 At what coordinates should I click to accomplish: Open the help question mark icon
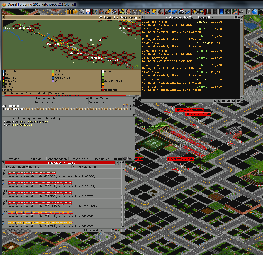click(x=254, y=12)
